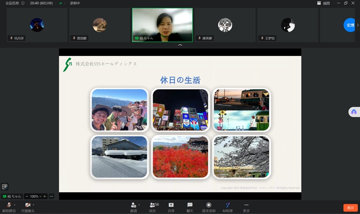
Task: Click the red 离开 leave button
Action: click(x=350, y=208)
